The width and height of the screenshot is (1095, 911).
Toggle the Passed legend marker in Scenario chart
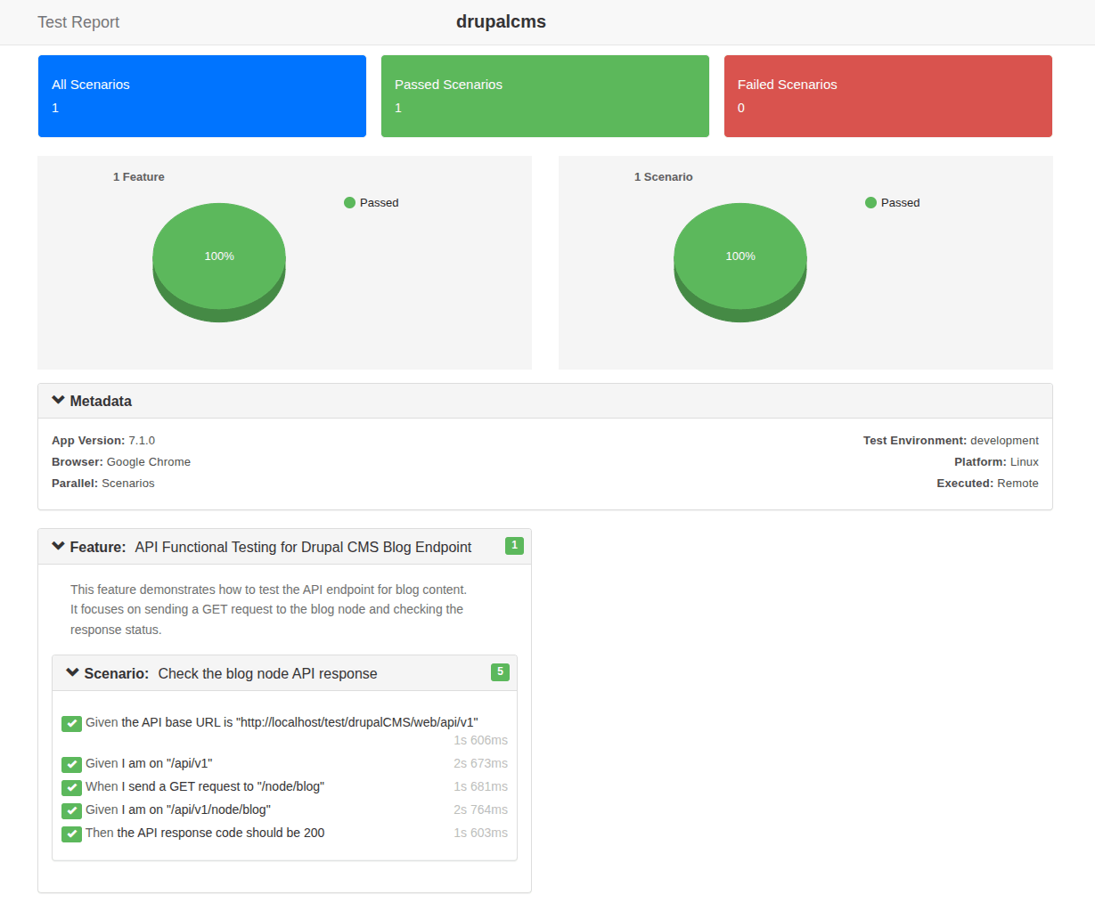[870, 203]
